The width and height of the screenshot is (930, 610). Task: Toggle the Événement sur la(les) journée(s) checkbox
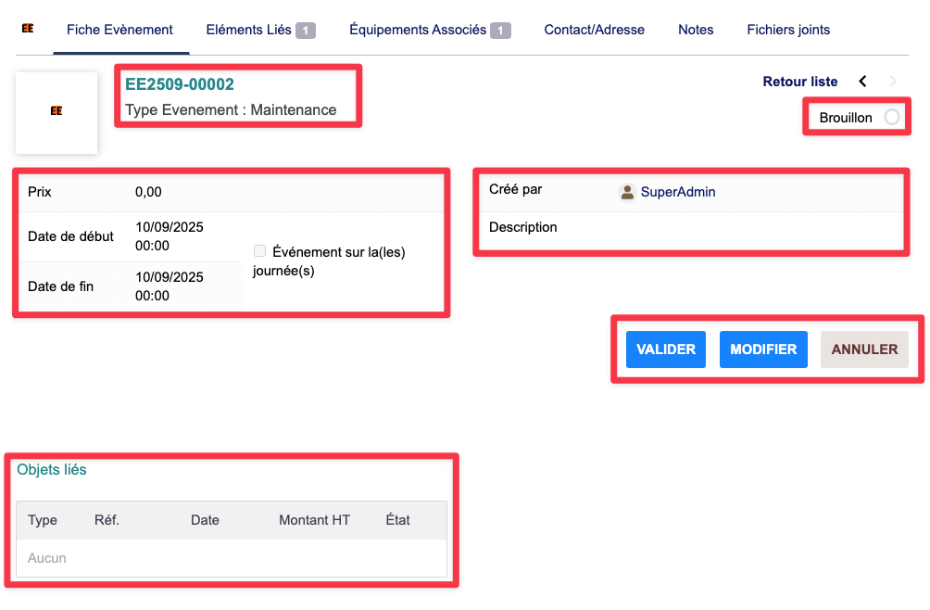point(259,251)
